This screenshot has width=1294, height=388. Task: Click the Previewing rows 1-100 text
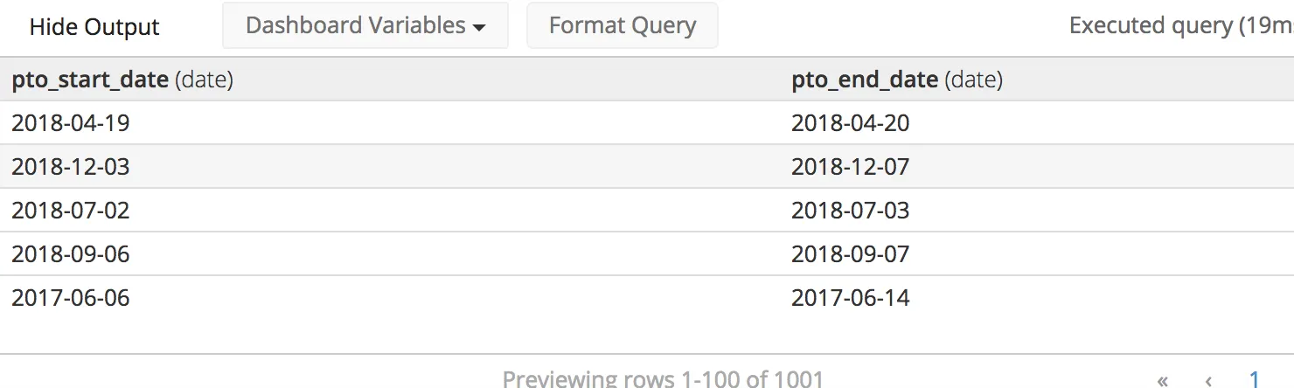[663, 379]
